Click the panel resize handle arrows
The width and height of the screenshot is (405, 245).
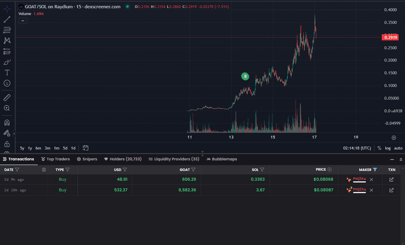[x=203, y=154]
